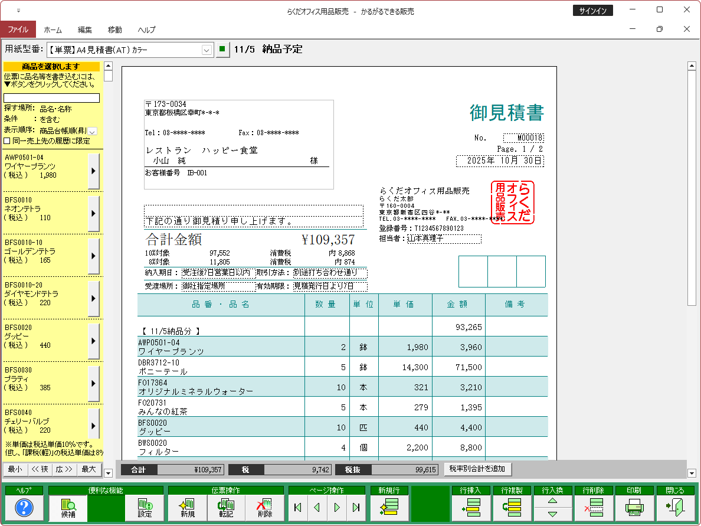701x526 pixels.
Task: Close the form with 閉じる door icon
Action: 675,507
